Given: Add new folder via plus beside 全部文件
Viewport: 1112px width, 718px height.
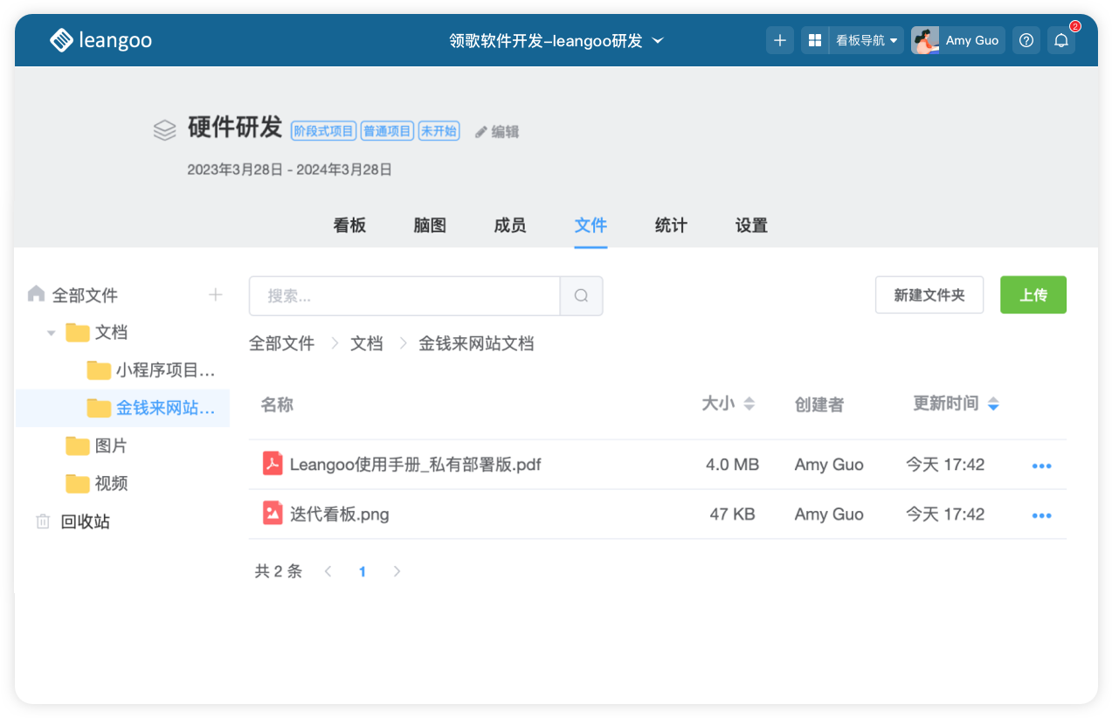Looking at the screenshot, I should point(216,295).
